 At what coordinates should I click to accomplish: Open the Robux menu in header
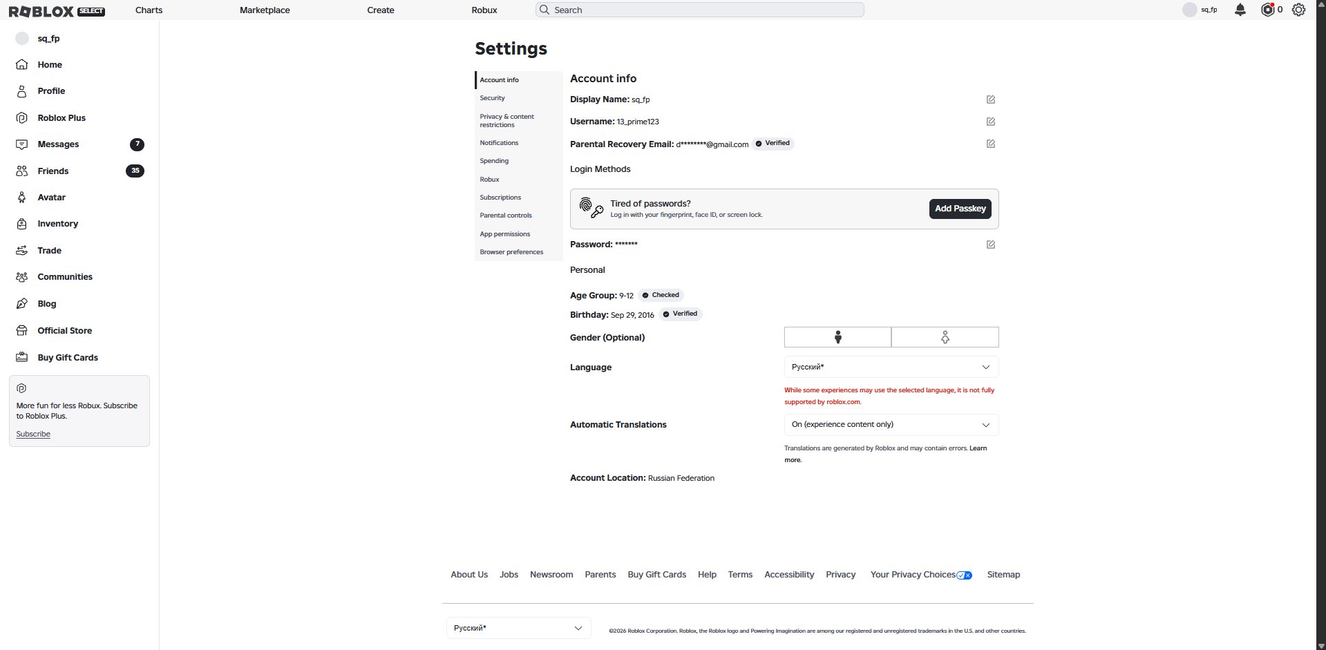pyautogui.click(x=484, y=10)
